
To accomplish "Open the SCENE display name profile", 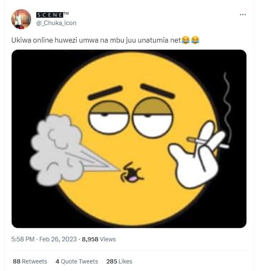I will [52, 15].
